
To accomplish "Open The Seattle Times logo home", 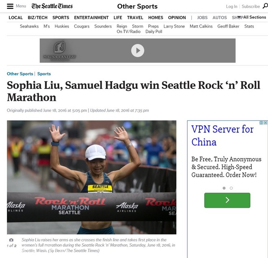I will [x=52, y=6].
